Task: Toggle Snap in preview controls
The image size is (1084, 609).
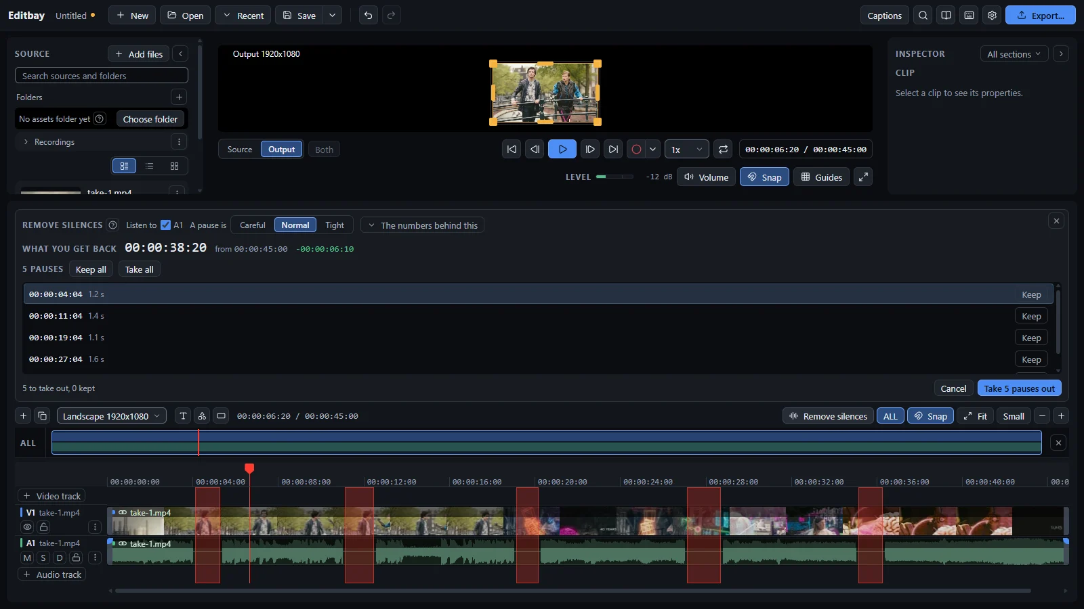Action: 764,177
